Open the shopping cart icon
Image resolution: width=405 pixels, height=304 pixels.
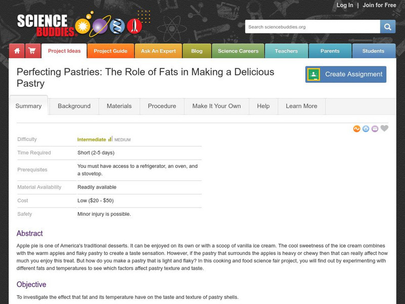pyautogui.click(x=33, y=51)
